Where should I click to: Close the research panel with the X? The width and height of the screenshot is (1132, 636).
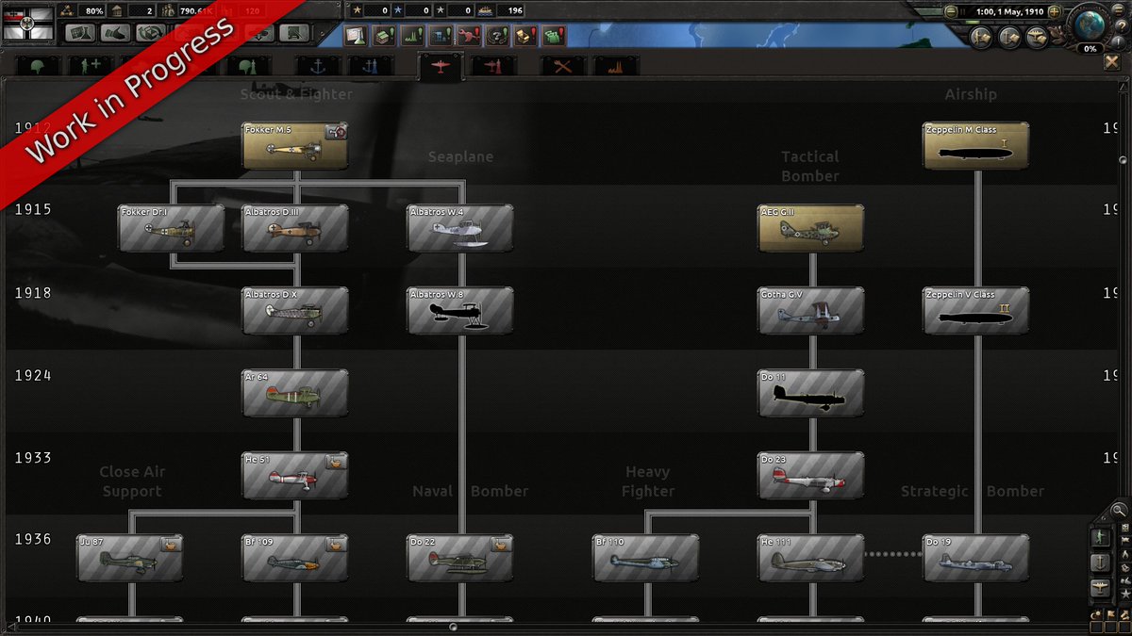1112,62
